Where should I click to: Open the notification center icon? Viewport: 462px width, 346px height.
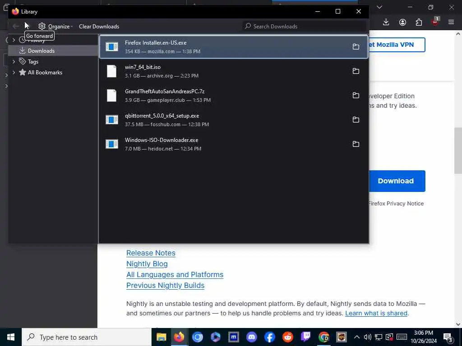click(x=448, y=337)
